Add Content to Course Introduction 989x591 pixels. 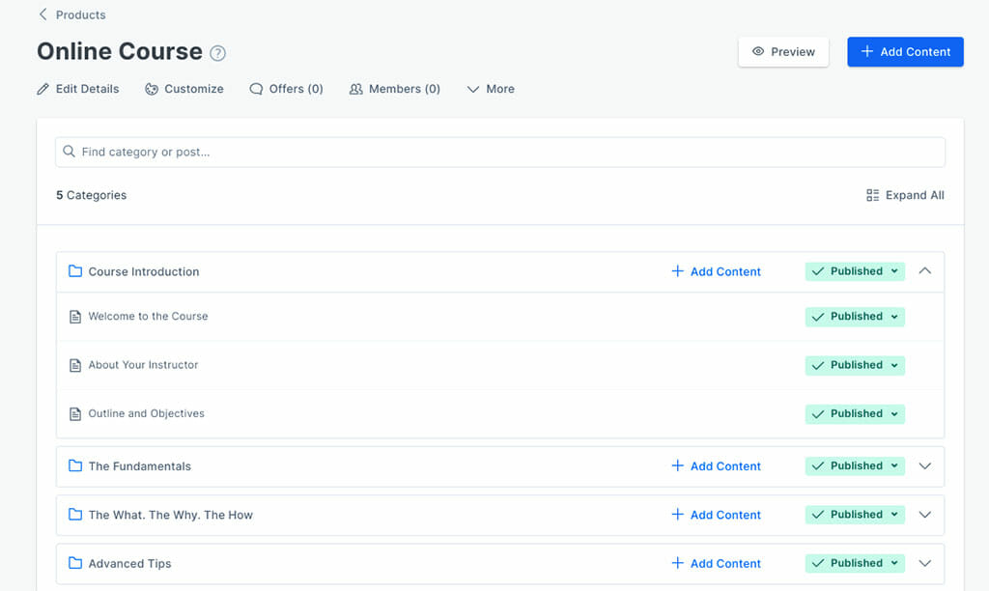(717, 272)
